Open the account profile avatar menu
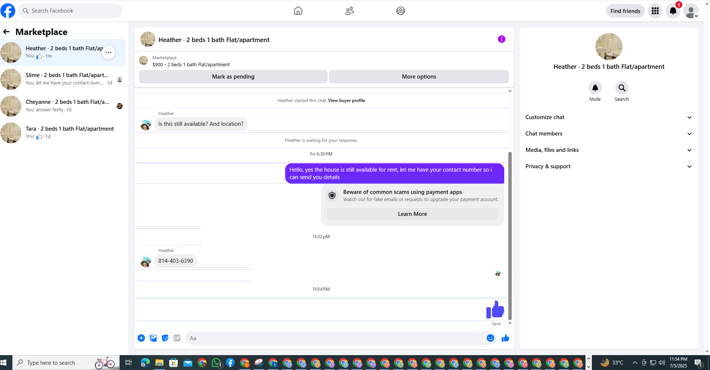 [x=691, y=11]
